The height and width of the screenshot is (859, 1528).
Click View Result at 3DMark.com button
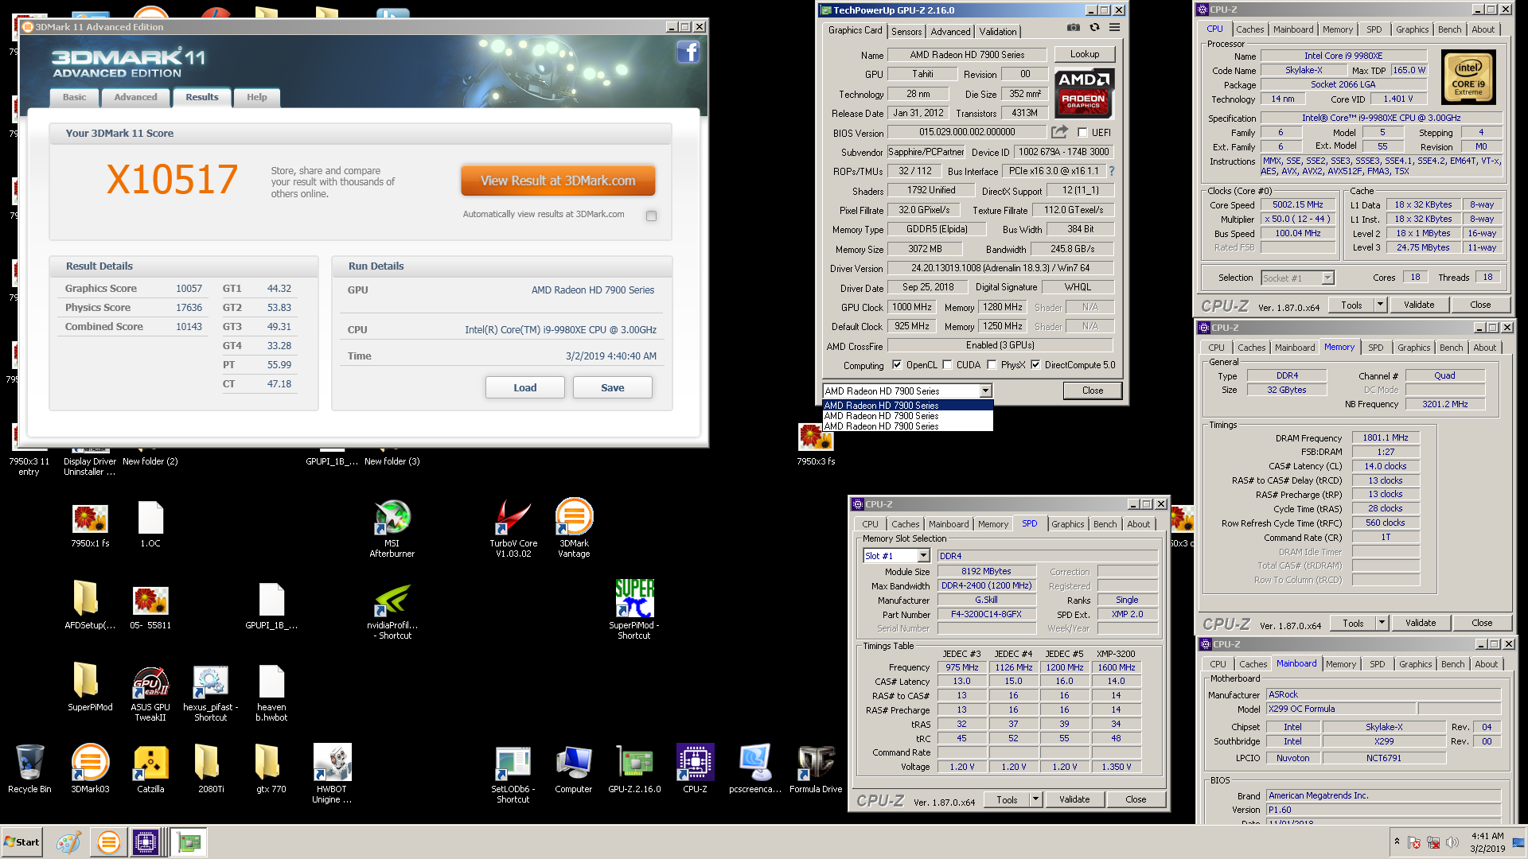pos(558,181)
